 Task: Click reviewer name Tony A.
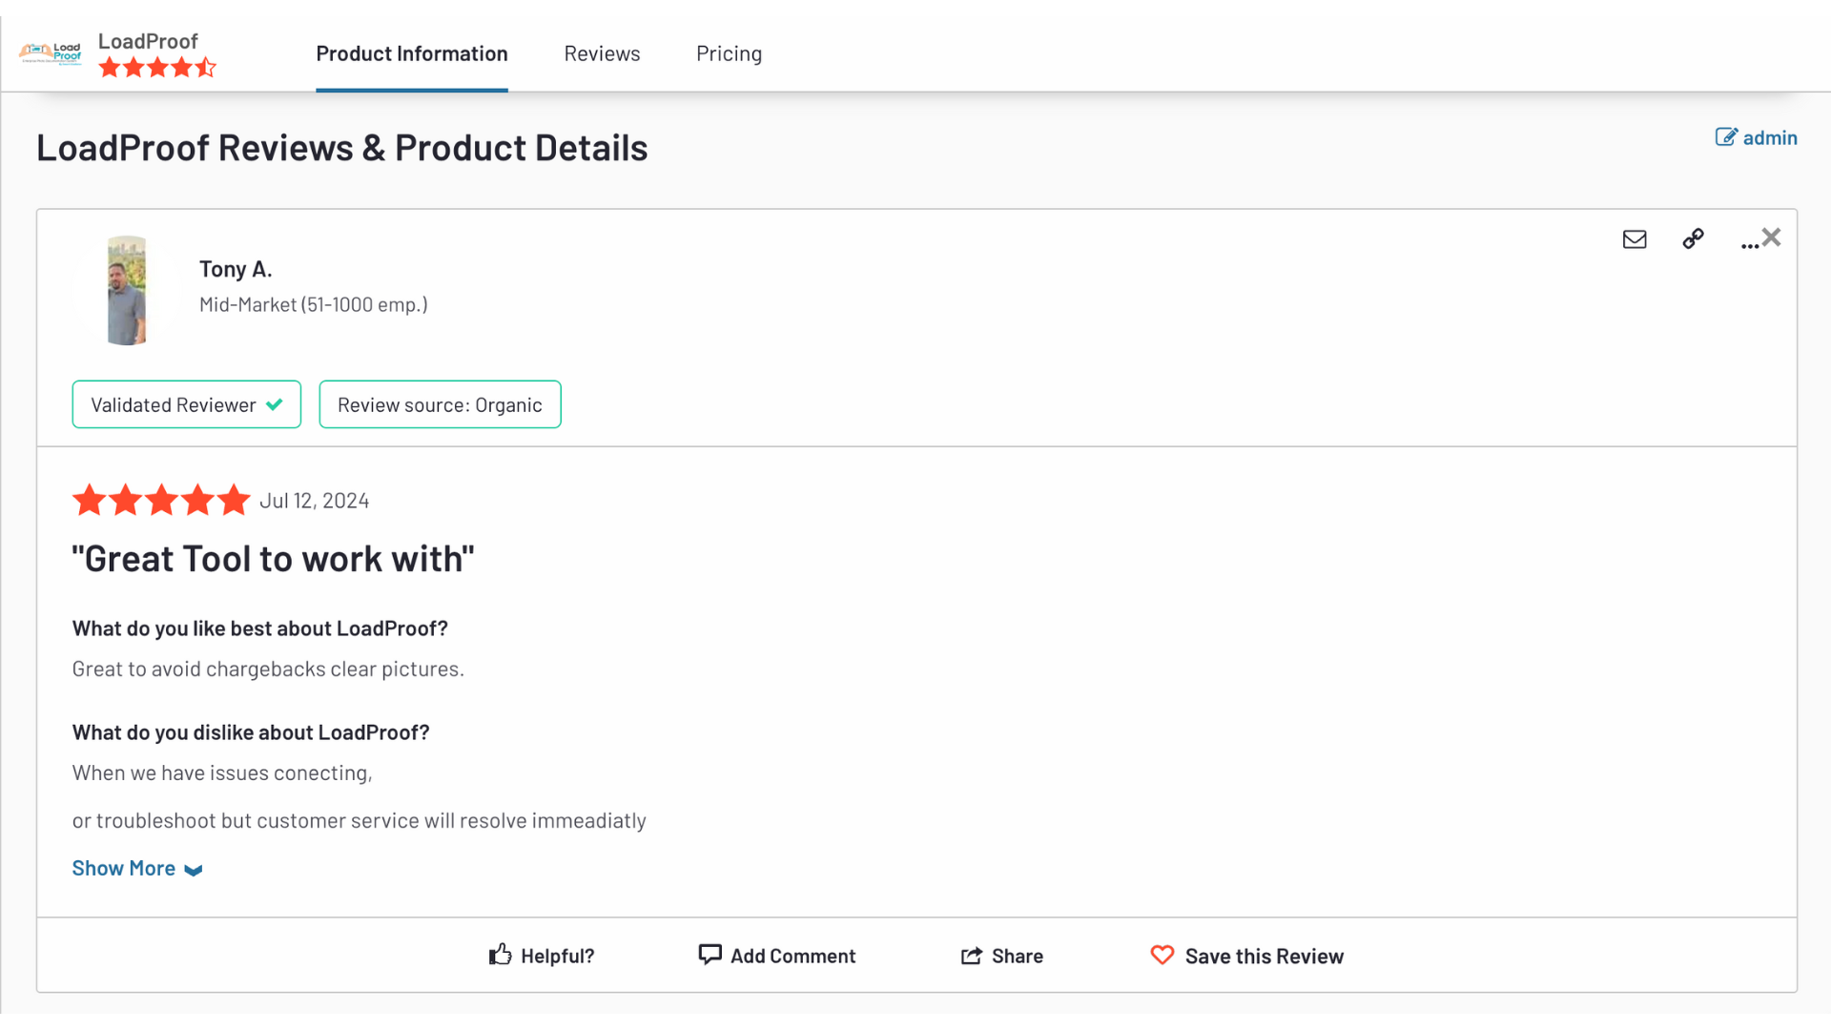[236, 269]
